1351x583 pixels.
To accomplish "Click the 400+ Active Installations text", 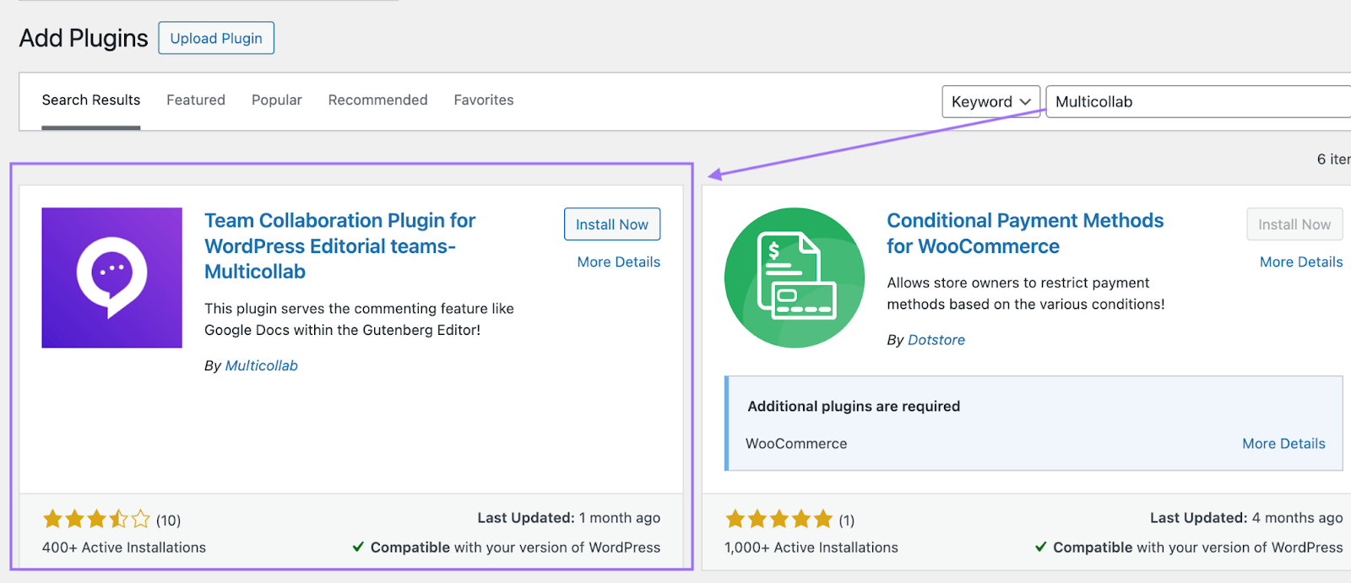I will (124, 548).
